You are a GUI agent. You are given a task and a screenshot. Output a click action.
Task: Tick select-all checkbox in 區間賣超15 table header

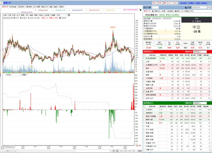pos(144,106)
